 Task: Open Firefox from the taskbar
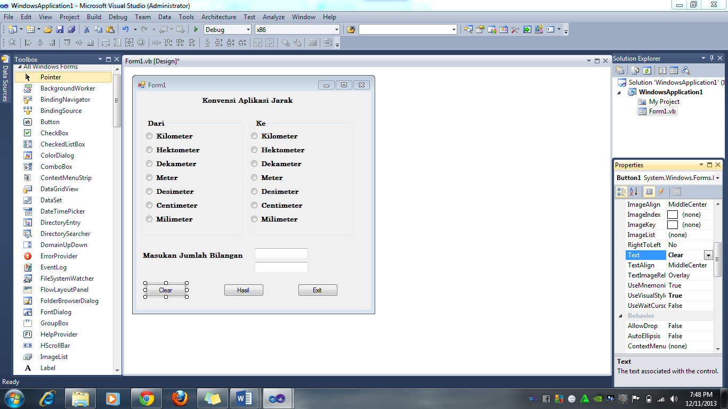[180, 398]
